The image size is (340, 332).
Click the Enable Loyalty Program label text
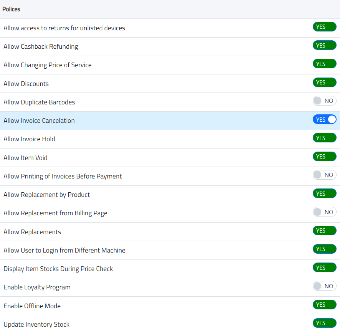[37, 287]
